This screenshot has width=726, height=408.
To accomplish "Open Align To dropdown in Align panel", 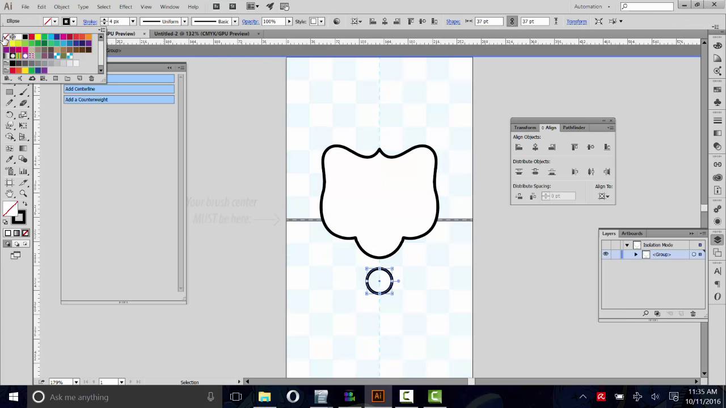I will coord(604,196).
